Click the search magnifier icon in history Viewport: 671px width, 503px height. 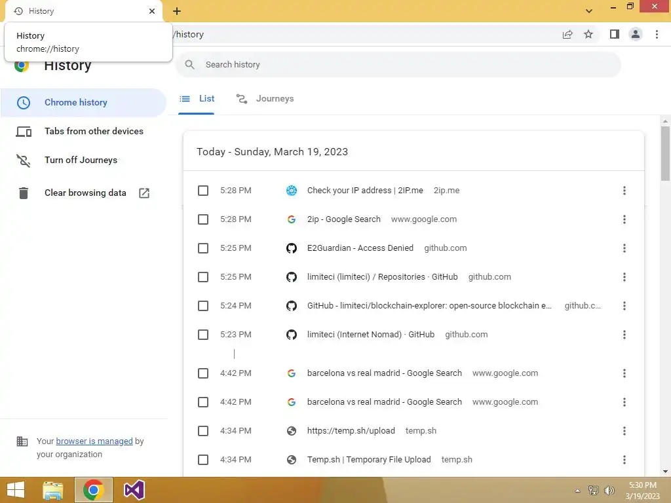click(x=189, y=65)
